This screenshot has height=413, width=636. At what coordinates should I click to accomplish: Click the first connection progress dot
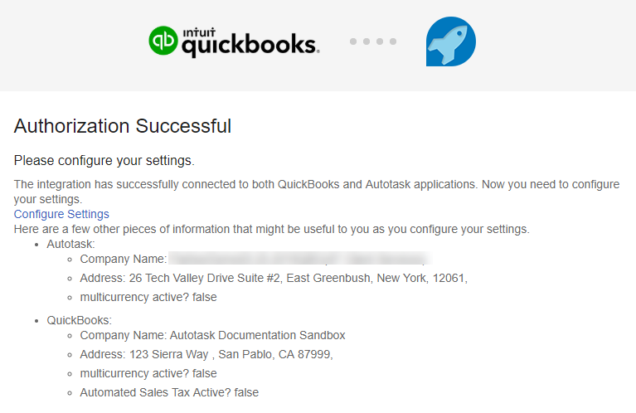tap(353, 41)
